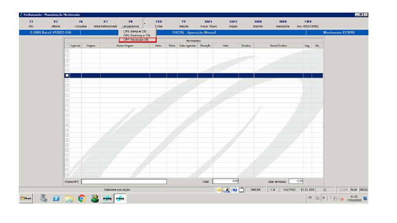Click ShF4 Trocar Chave
Screen dimensions: 397x223
pos(208,24)
